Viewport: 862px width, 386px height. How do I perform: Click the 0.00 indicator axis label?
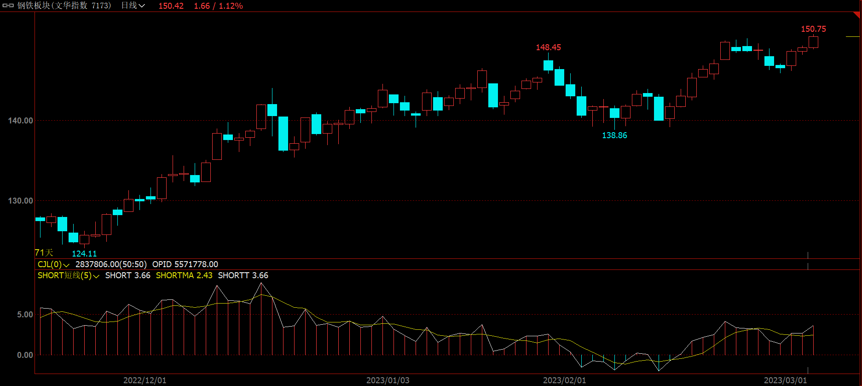[x=25, y=355]
